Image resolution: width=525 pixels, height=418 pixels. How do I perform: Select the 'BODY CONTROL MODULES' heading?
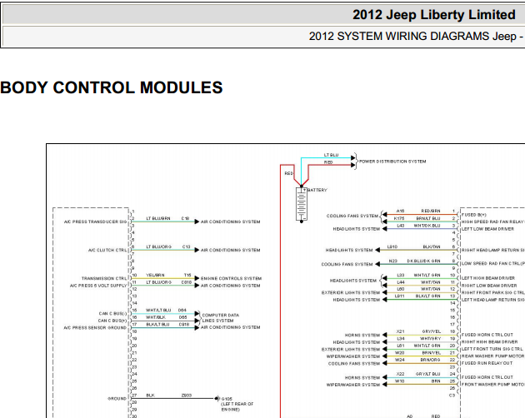[112, 87]
